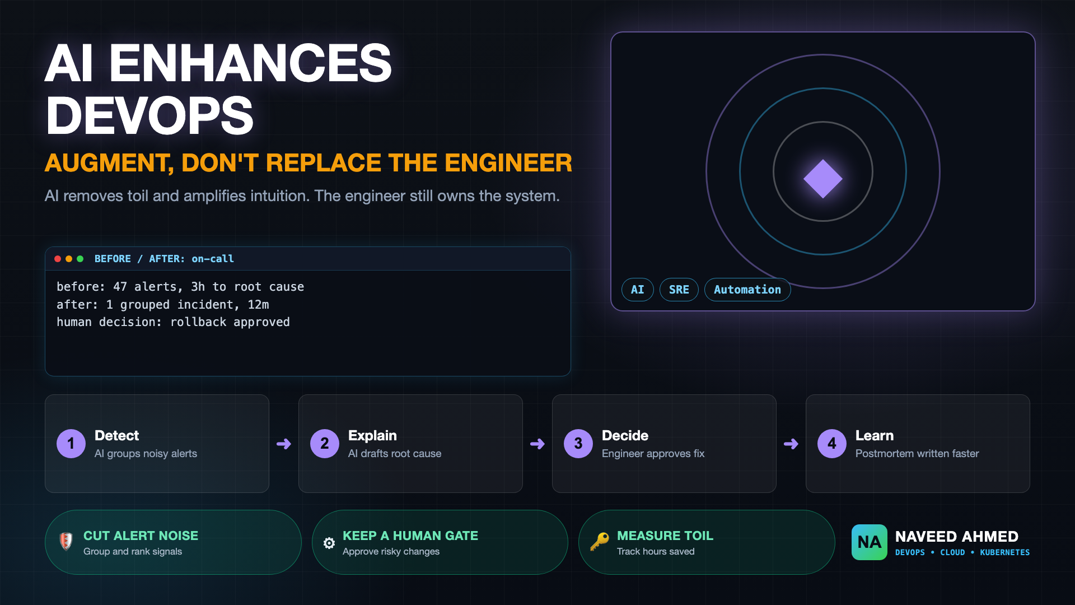Click 'AI groups noisy alerts' text
Viewport: 1075px width, 605px height.
point(146,454)
